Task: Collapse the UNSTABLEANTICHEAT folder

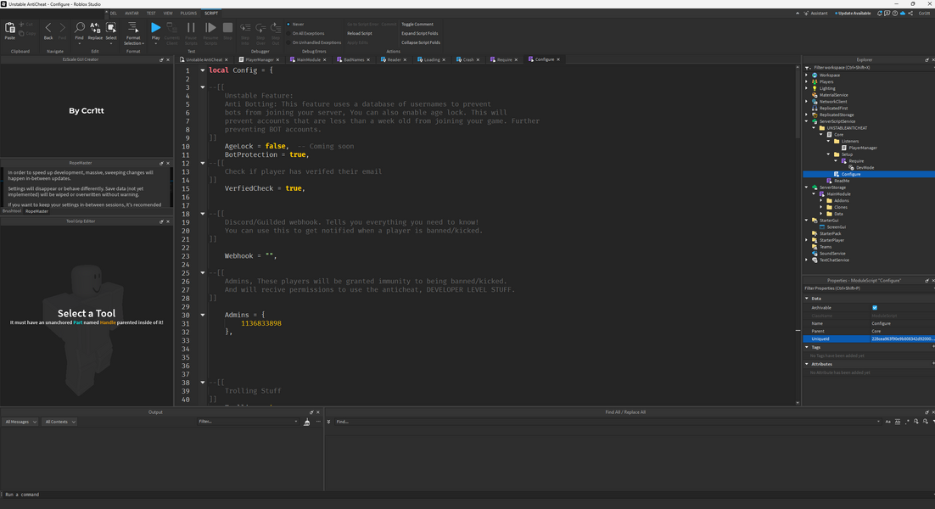Action: pyautogui.click(x=814, y=127)
